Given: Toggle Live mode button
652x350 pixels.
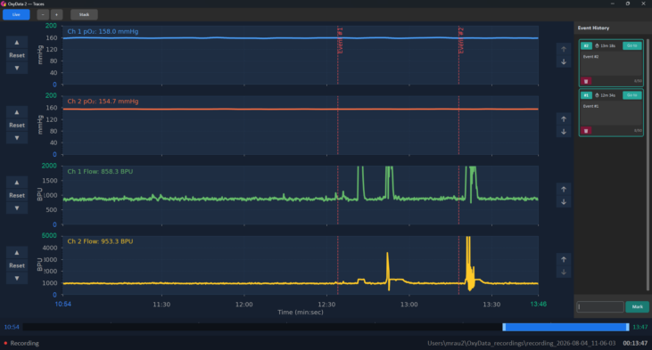Looking at the screenshot, I should pos(16,14).
